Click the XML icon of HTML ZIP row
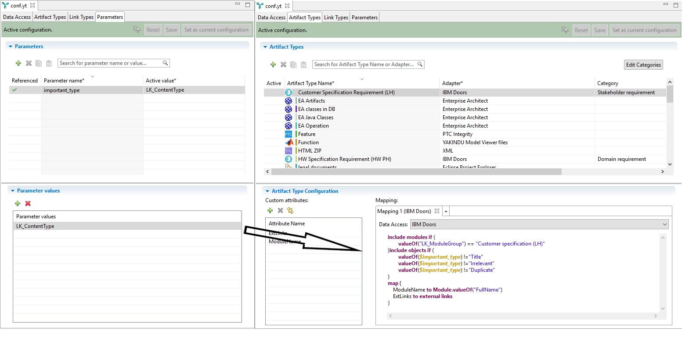This screenshot has height=338, width=682. 289,151
